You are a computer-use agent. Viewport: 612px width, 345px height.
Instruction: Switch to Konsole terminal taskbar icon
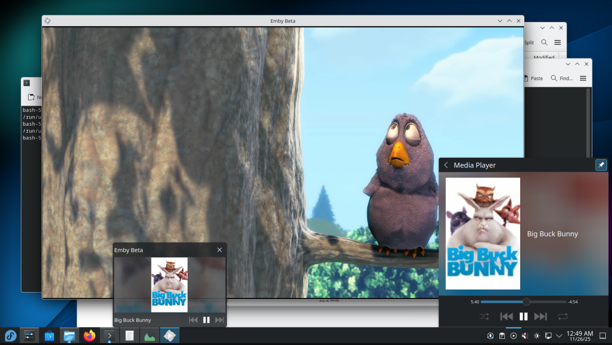[109, 336]
